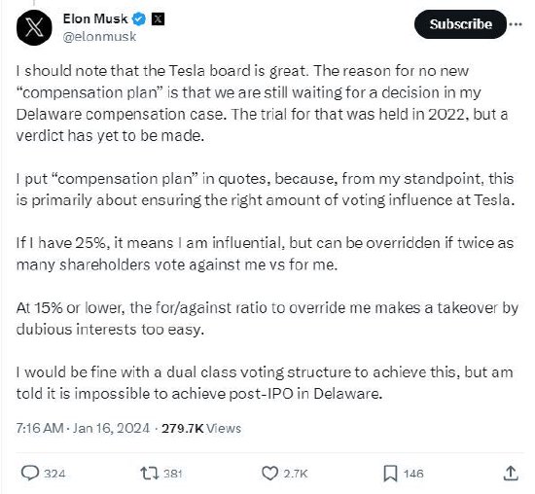Like the post with the heart icon
The image size is (535, 494).
tap(269, 474)
